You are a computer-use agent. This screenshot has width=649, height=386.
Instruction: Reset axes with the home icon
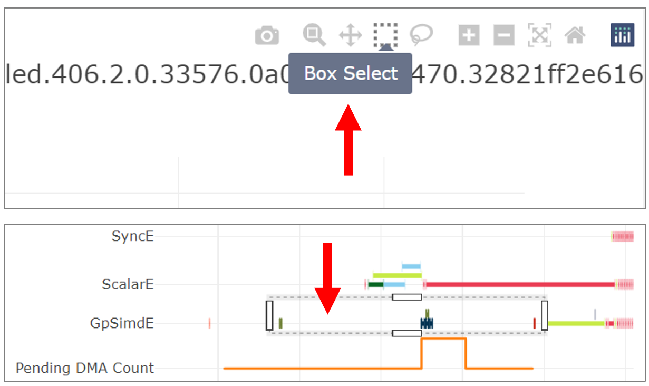click(575, 36)
